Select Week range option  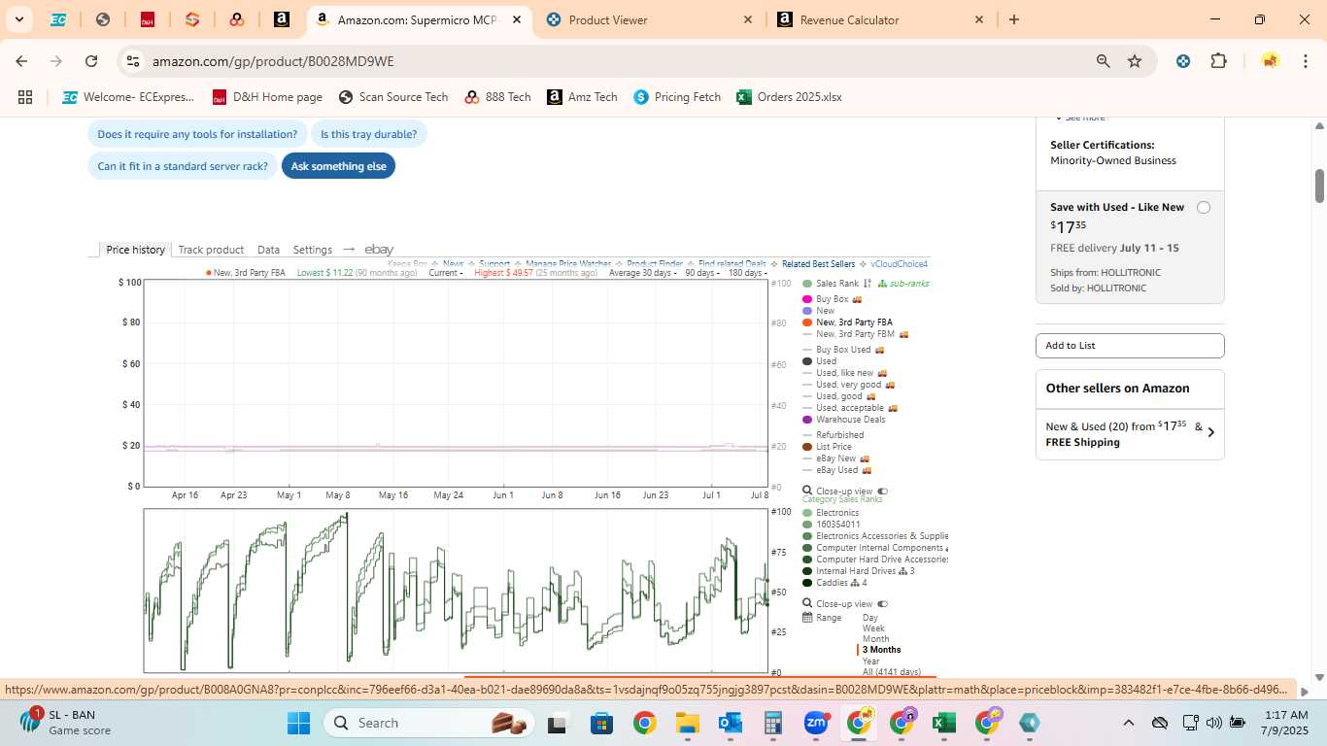pyautogui.click(x=873, y=628)
